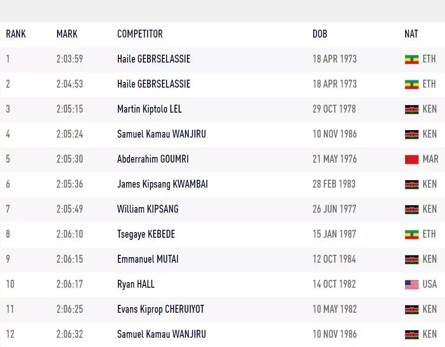Click the 2:03:59 mark in first row
Viewport: 445px width, 347px height.
pyautogui.click(x=70, y=59)
